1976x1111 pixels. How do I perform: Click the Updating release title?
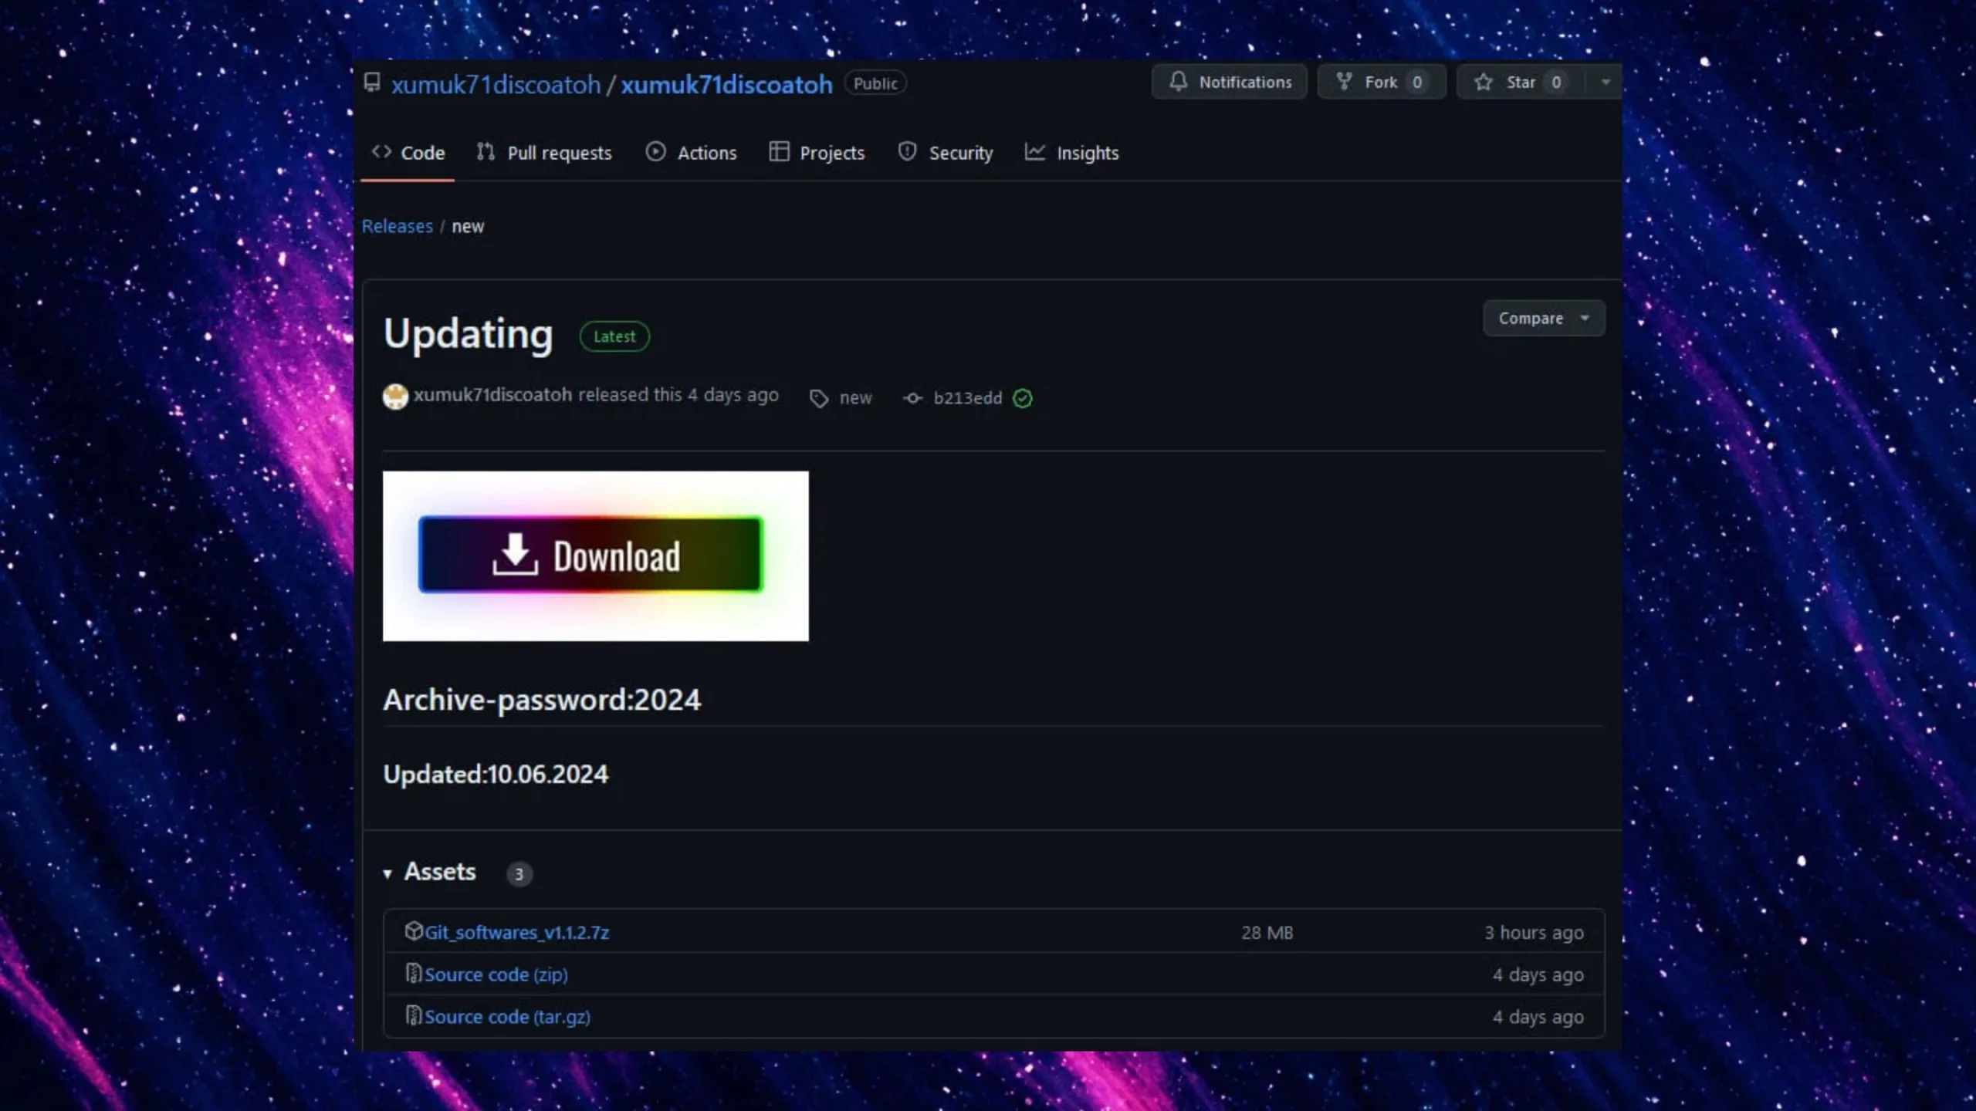click(468, 334)
